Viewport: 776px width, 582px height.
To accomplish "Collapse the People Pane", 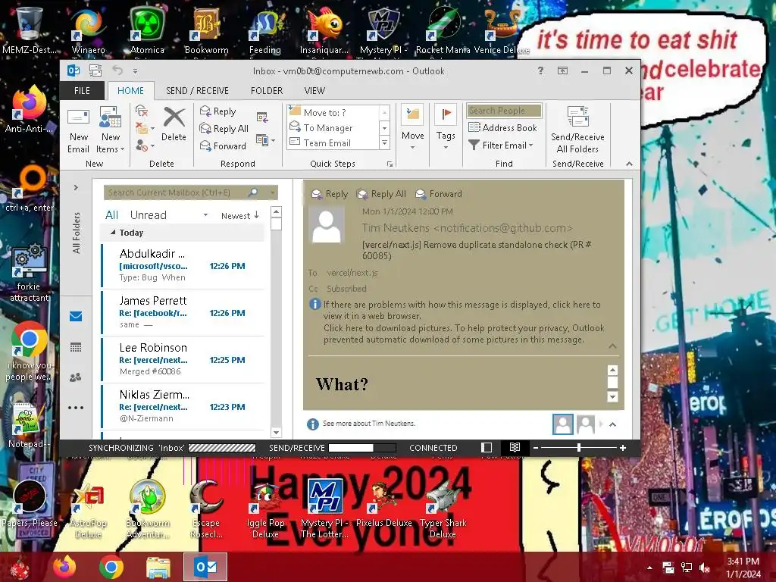I will [x=612, y=424].
